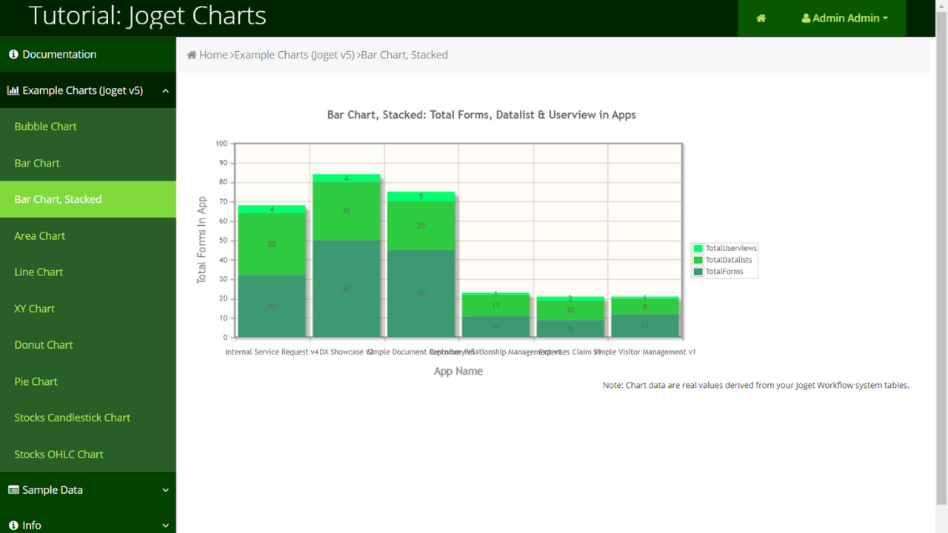Expand the Info menu chevron
The image size is (948, 533).
[165, 526]
